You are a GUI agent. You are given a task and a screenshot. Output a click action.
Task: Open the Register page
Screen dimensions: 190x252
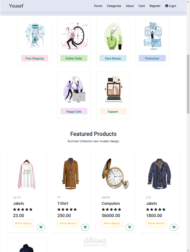155,6
